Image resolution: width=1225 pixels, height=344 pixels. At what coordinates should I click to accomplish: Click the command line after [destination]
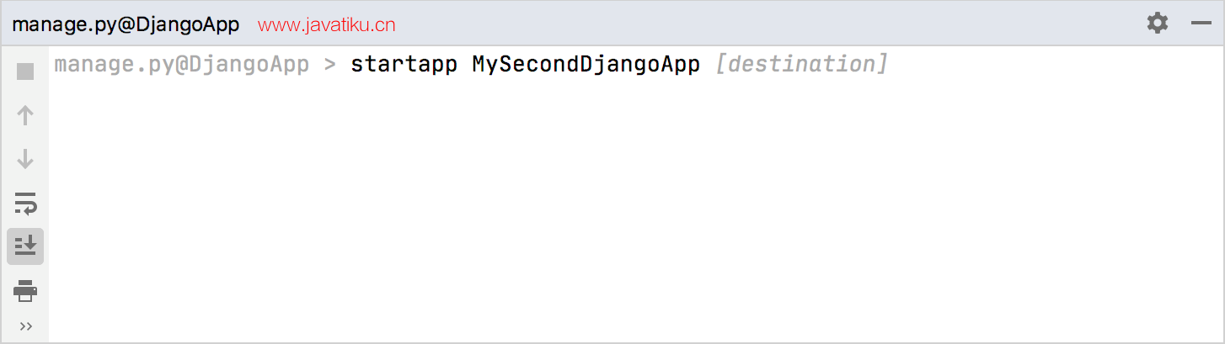[1053, 65]
